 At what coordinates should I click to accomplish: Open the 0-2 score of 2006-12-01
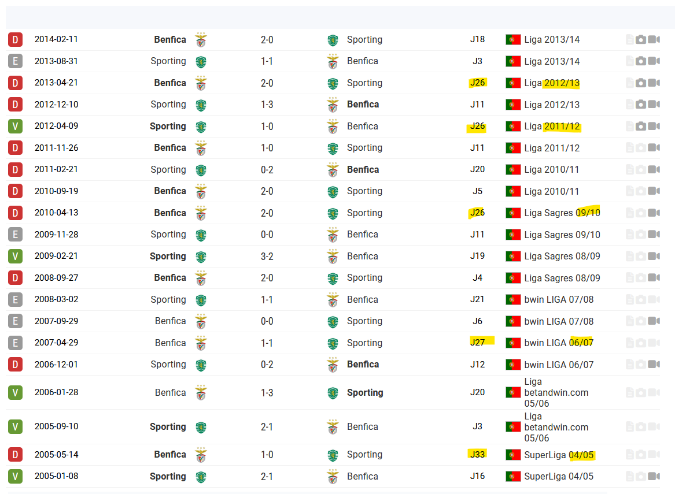point(267,365)
